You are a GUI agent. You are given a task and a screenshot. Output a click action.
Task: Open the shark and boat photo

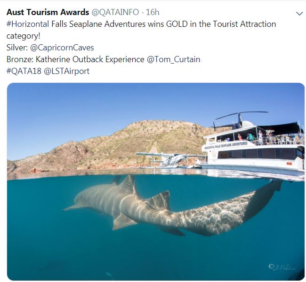156,182
